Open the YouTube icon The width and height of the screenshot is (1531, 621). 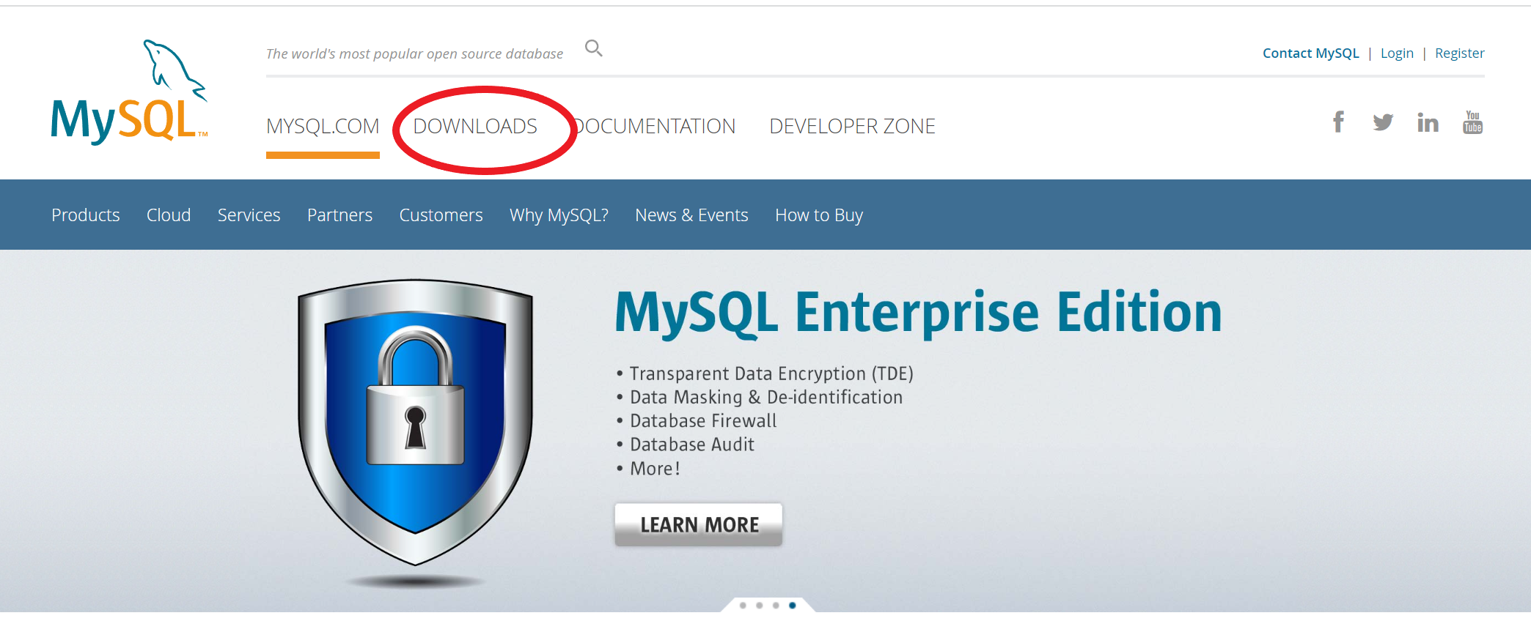[x=1472, y=122]
